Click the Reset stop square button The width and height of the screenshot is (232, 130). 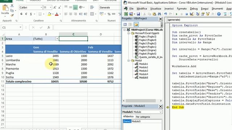coord(186,14)
